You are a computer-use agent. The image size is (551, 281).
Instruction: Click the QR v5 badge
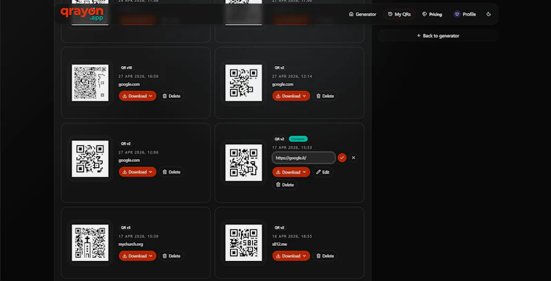[x=126, y=227]
